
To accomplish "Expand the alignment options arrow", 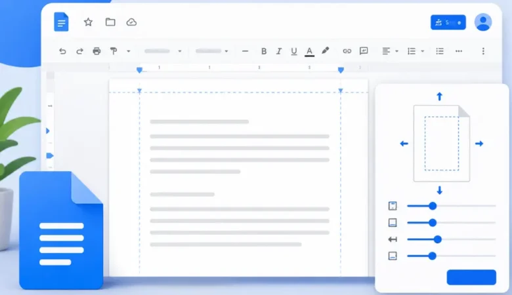I will coord(396,51).
